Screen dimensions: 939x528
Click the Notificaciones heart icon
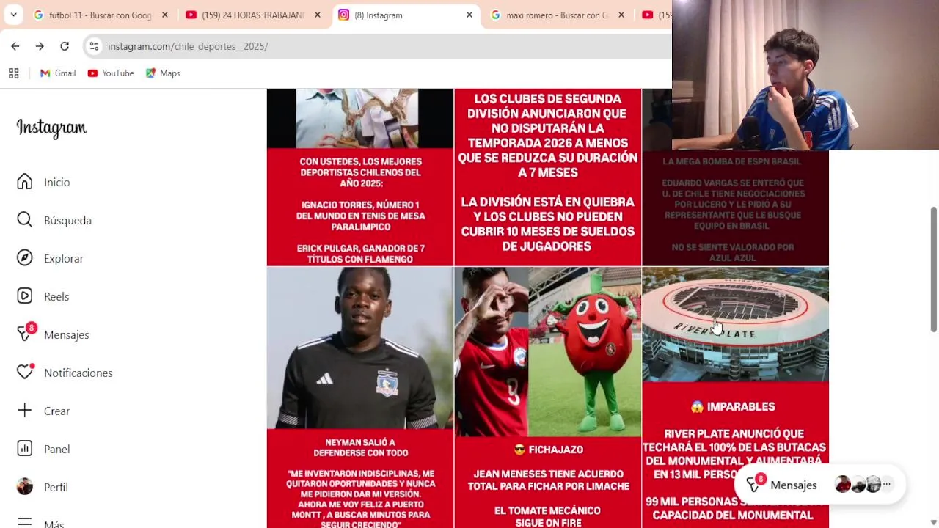(x=25, y=372)
